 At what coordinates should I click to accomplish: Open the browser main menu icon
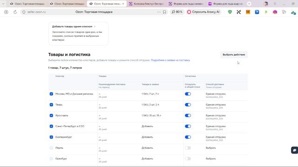(275, 4)
